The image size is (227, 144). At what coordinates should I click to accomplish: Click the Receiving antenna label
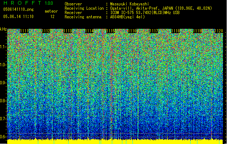pyautogui.click(x=83, y=17)
